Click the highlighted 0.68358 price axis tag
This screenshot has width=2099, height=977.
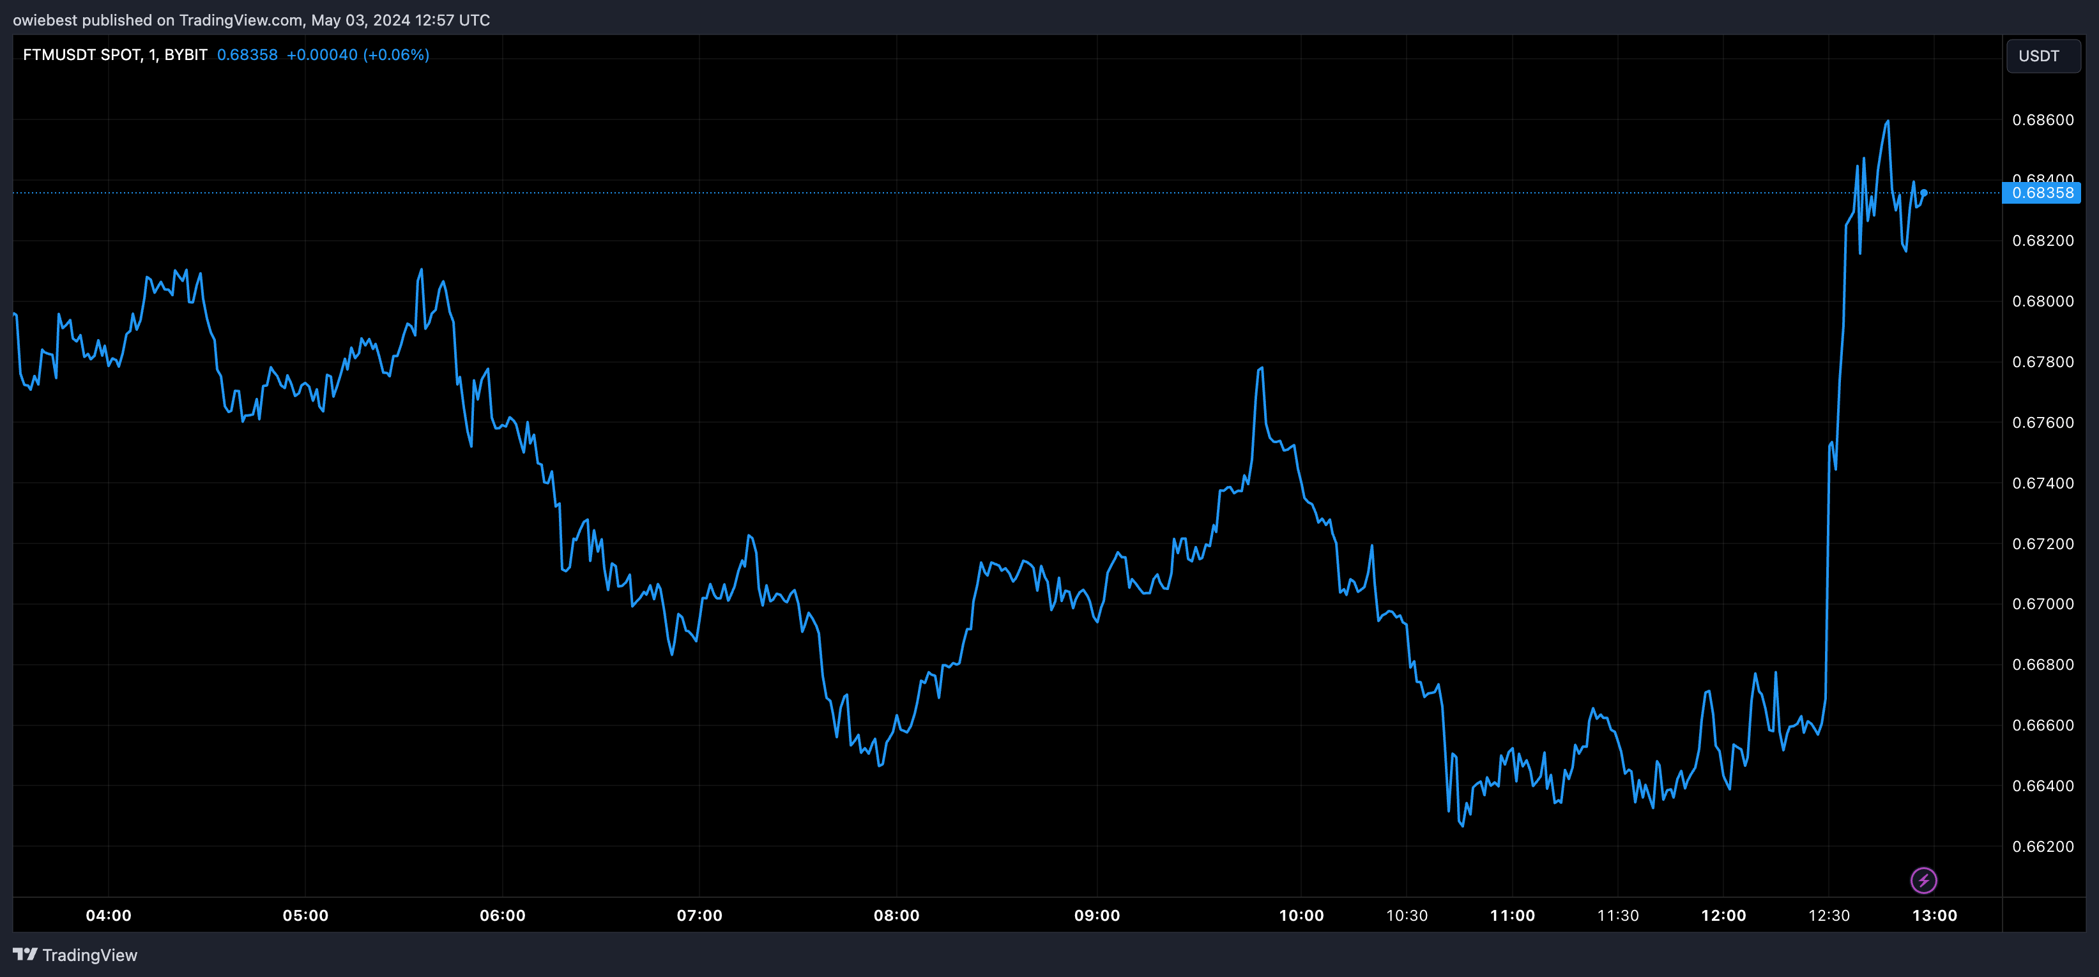coord(2042,193)
